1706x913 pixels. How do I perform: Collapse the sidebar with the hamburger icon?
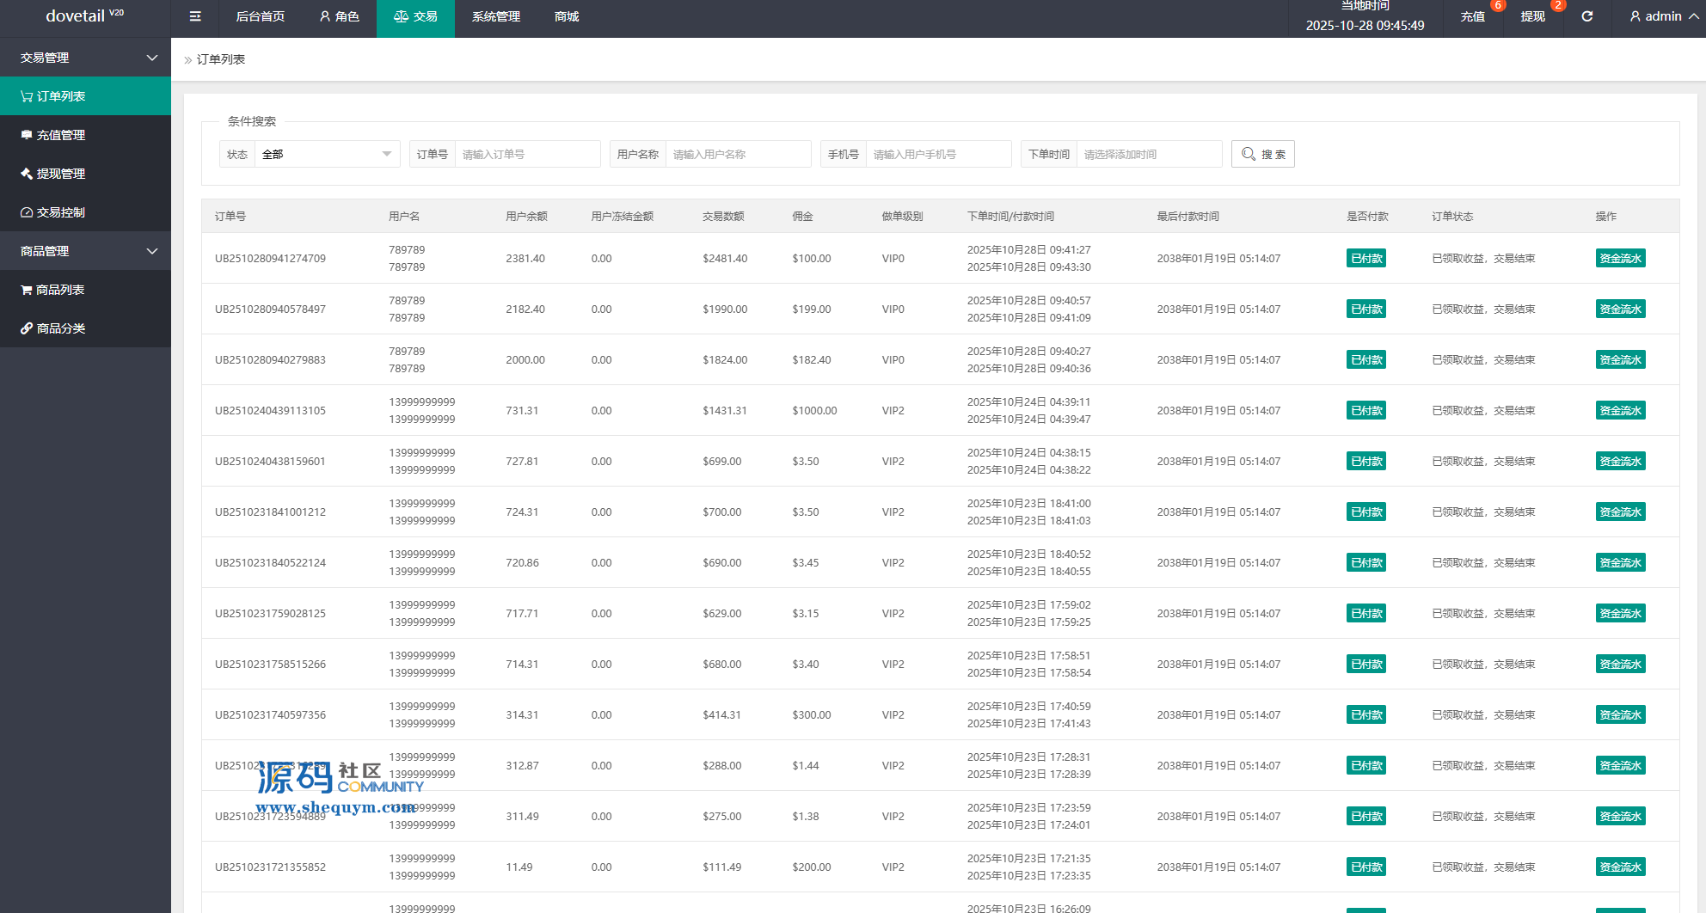tap(195, 16)
